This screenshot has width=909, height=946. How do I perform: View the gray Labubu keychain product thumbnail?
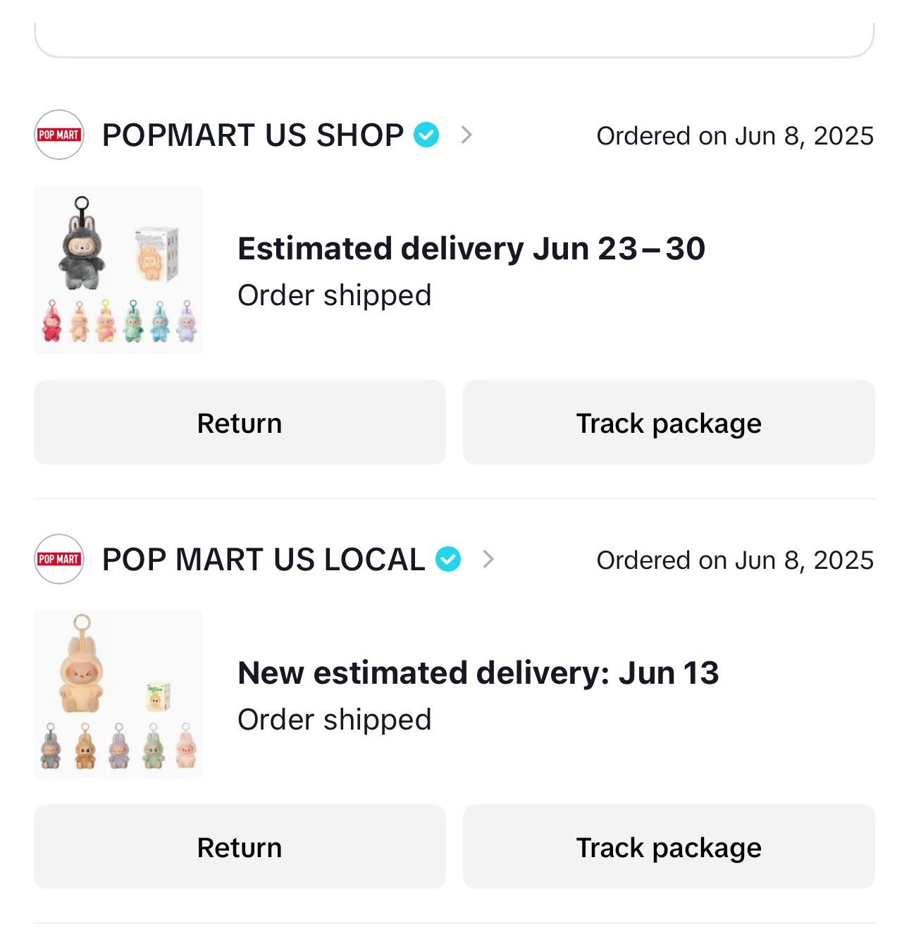[118, 270]
